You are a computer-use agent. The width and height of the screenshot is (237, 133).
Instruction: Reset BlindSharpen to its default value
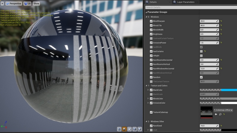221,21
